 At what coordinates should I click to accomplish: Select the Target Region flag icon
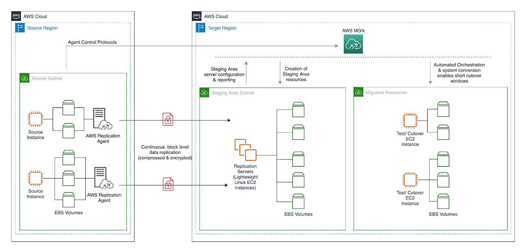(x=200, y=28)
